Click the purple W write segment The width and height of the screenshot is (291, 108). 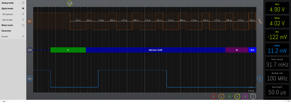(237, 50)
